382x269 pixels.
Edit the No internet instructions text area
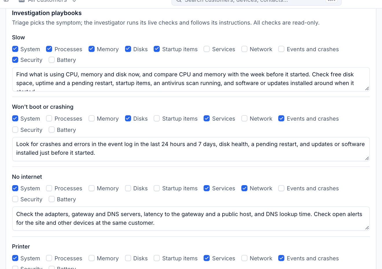[191, 219]
